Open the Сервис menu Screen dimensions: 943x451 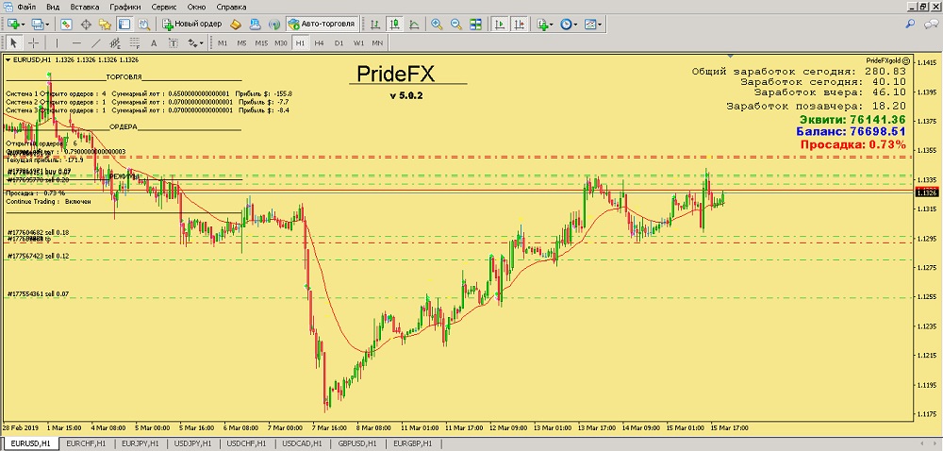point(164,7)
